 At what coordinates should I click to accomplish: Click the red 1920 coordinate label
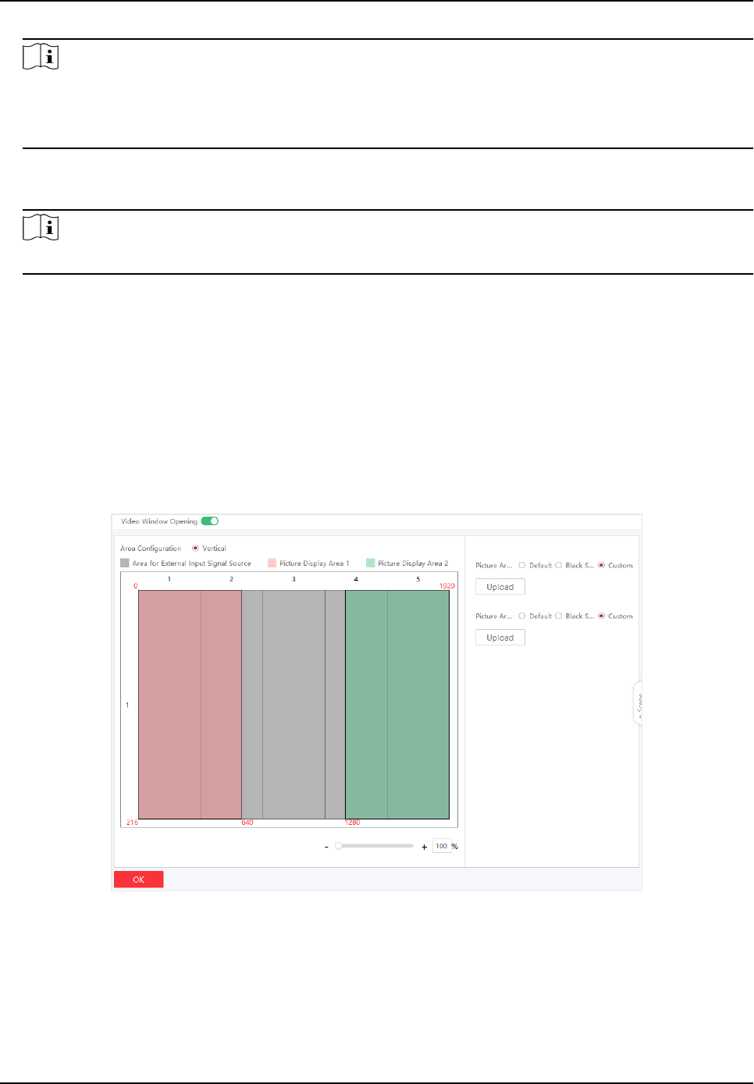[x=447, y=586]
